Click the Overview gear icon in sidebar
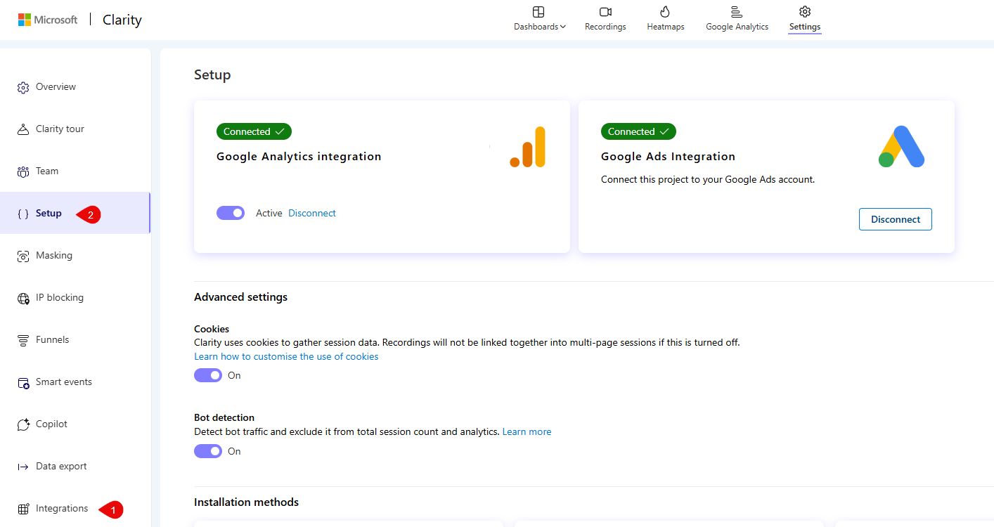 [x=22, y=87]
